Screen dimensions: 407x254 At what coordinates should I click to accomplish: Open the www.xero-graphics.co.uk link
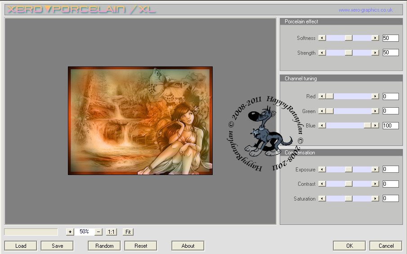(366, 10)
